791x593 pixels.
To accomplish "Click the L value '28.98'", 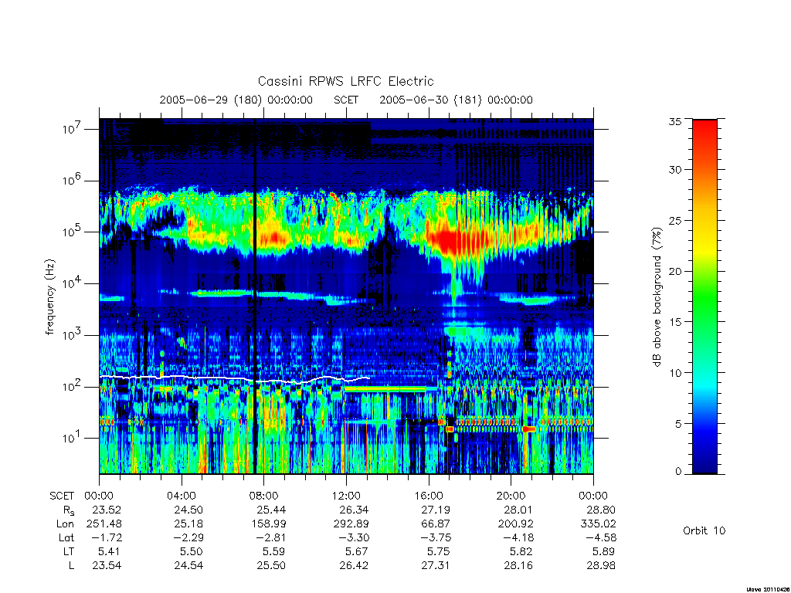I will 601,565.
